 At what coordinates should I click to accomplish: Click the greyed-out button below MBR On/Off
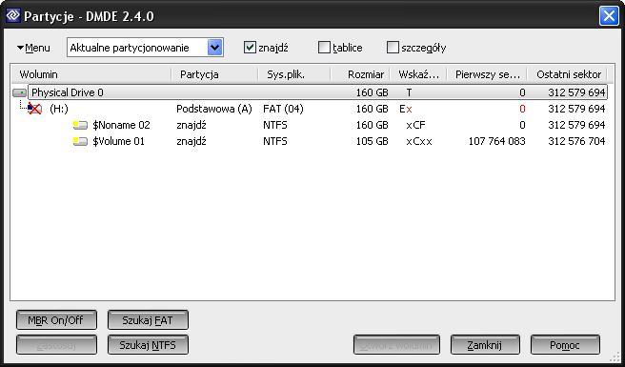(56, 345)
